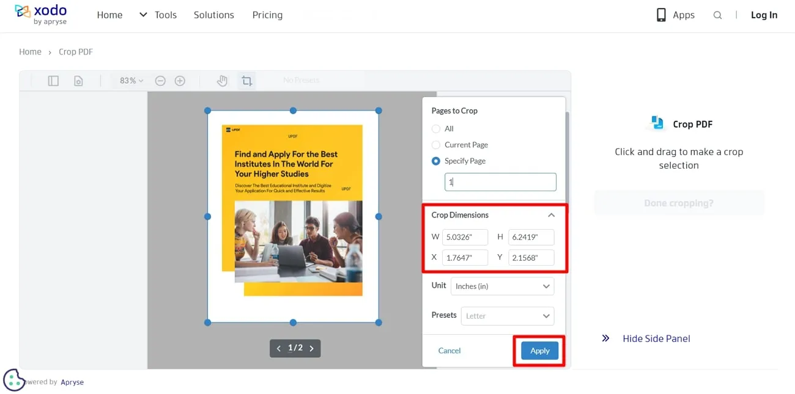Open the 83% zoom level dropdown
795x394 pixels.
click(129, 80)
